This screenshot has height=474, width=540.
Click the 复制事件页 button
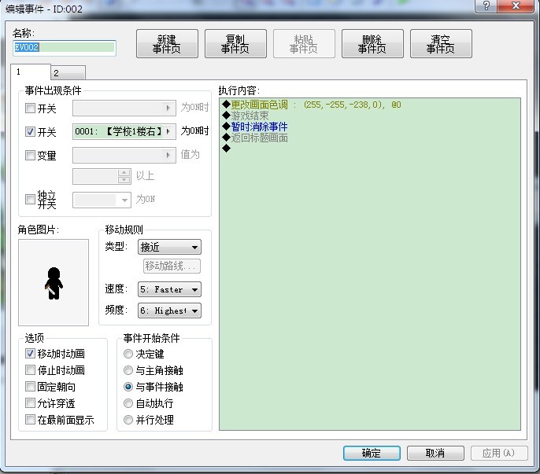point(235,44)
